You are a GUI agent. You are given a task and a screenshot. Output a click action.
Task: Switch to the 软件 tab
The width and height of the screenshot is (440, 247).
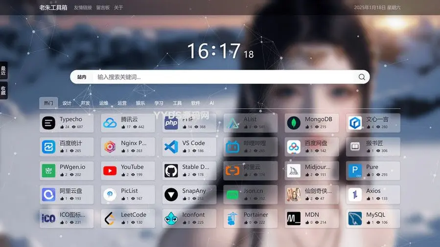[x=196, y=103]
